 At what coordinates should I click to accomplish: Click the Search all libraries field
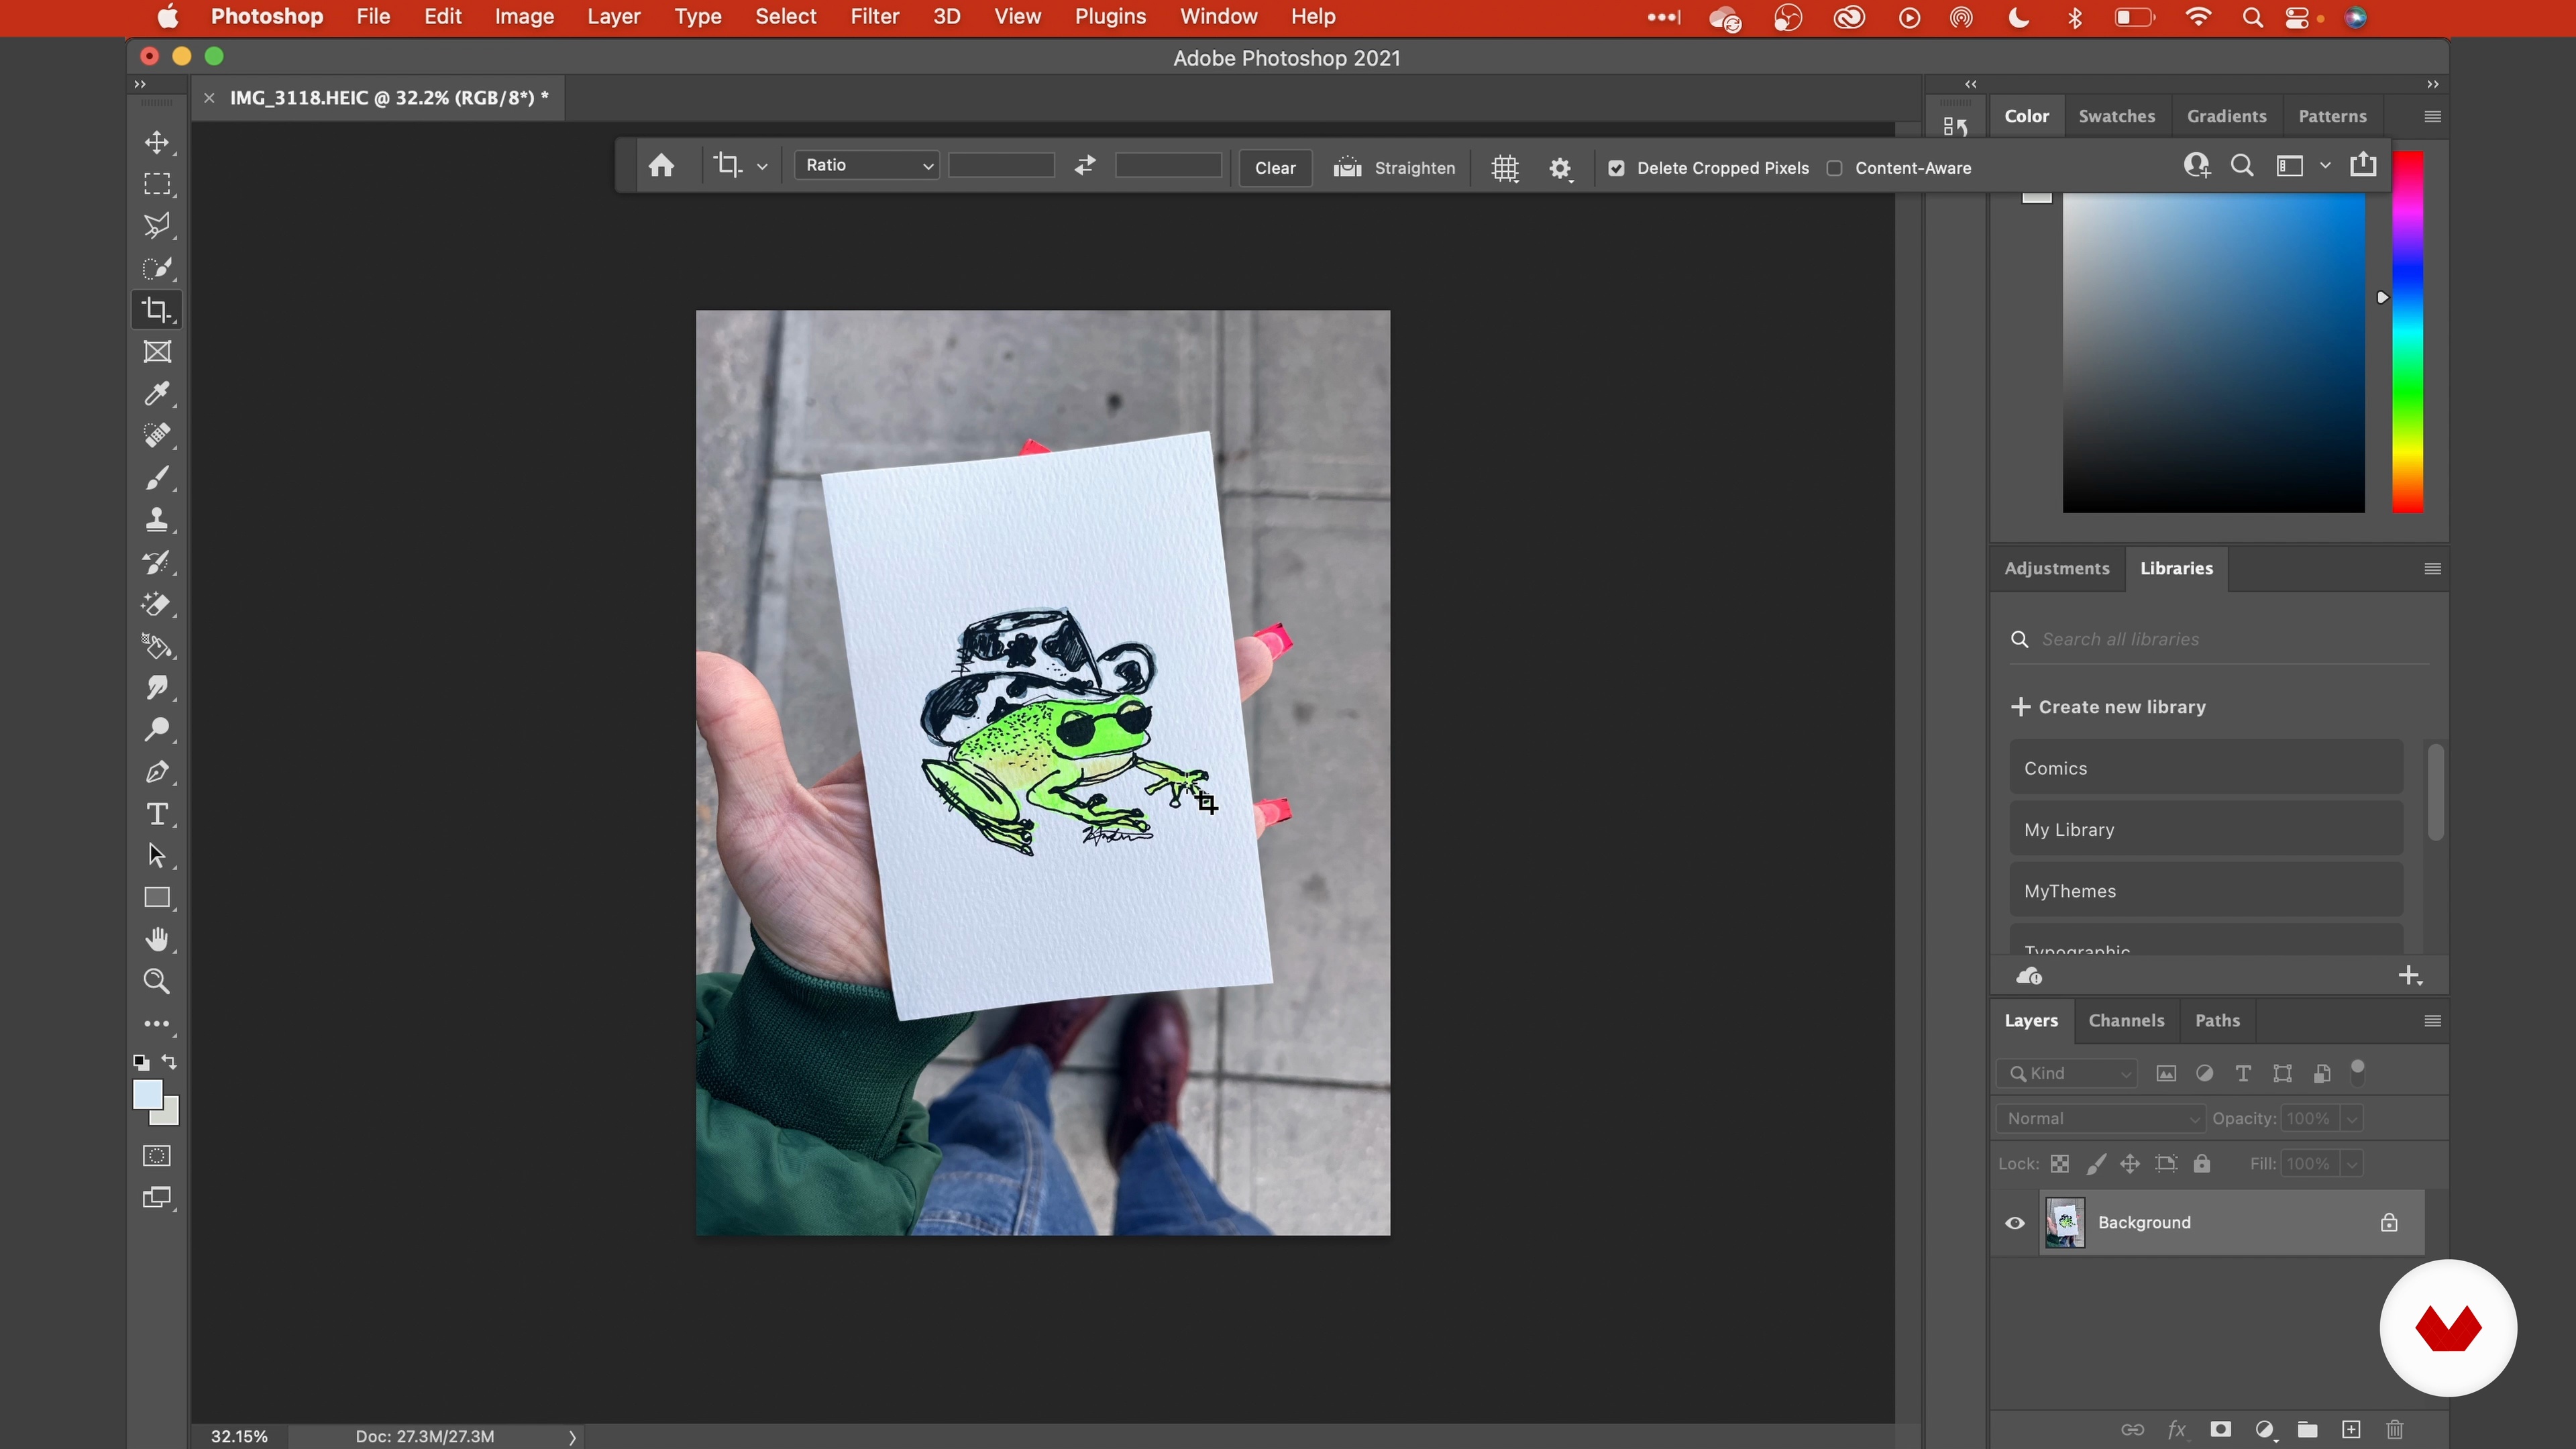pos(2218,640)
